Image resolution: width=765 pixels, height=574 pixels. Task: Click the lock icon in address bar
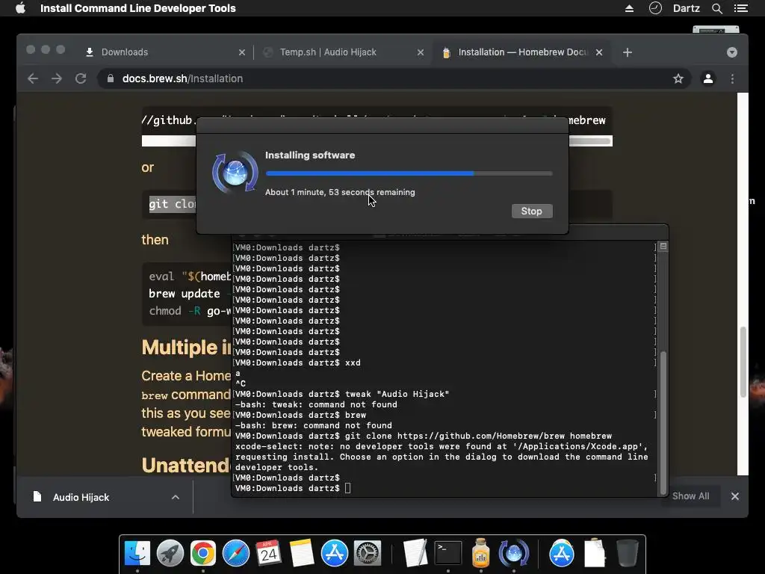pos(111,78)
